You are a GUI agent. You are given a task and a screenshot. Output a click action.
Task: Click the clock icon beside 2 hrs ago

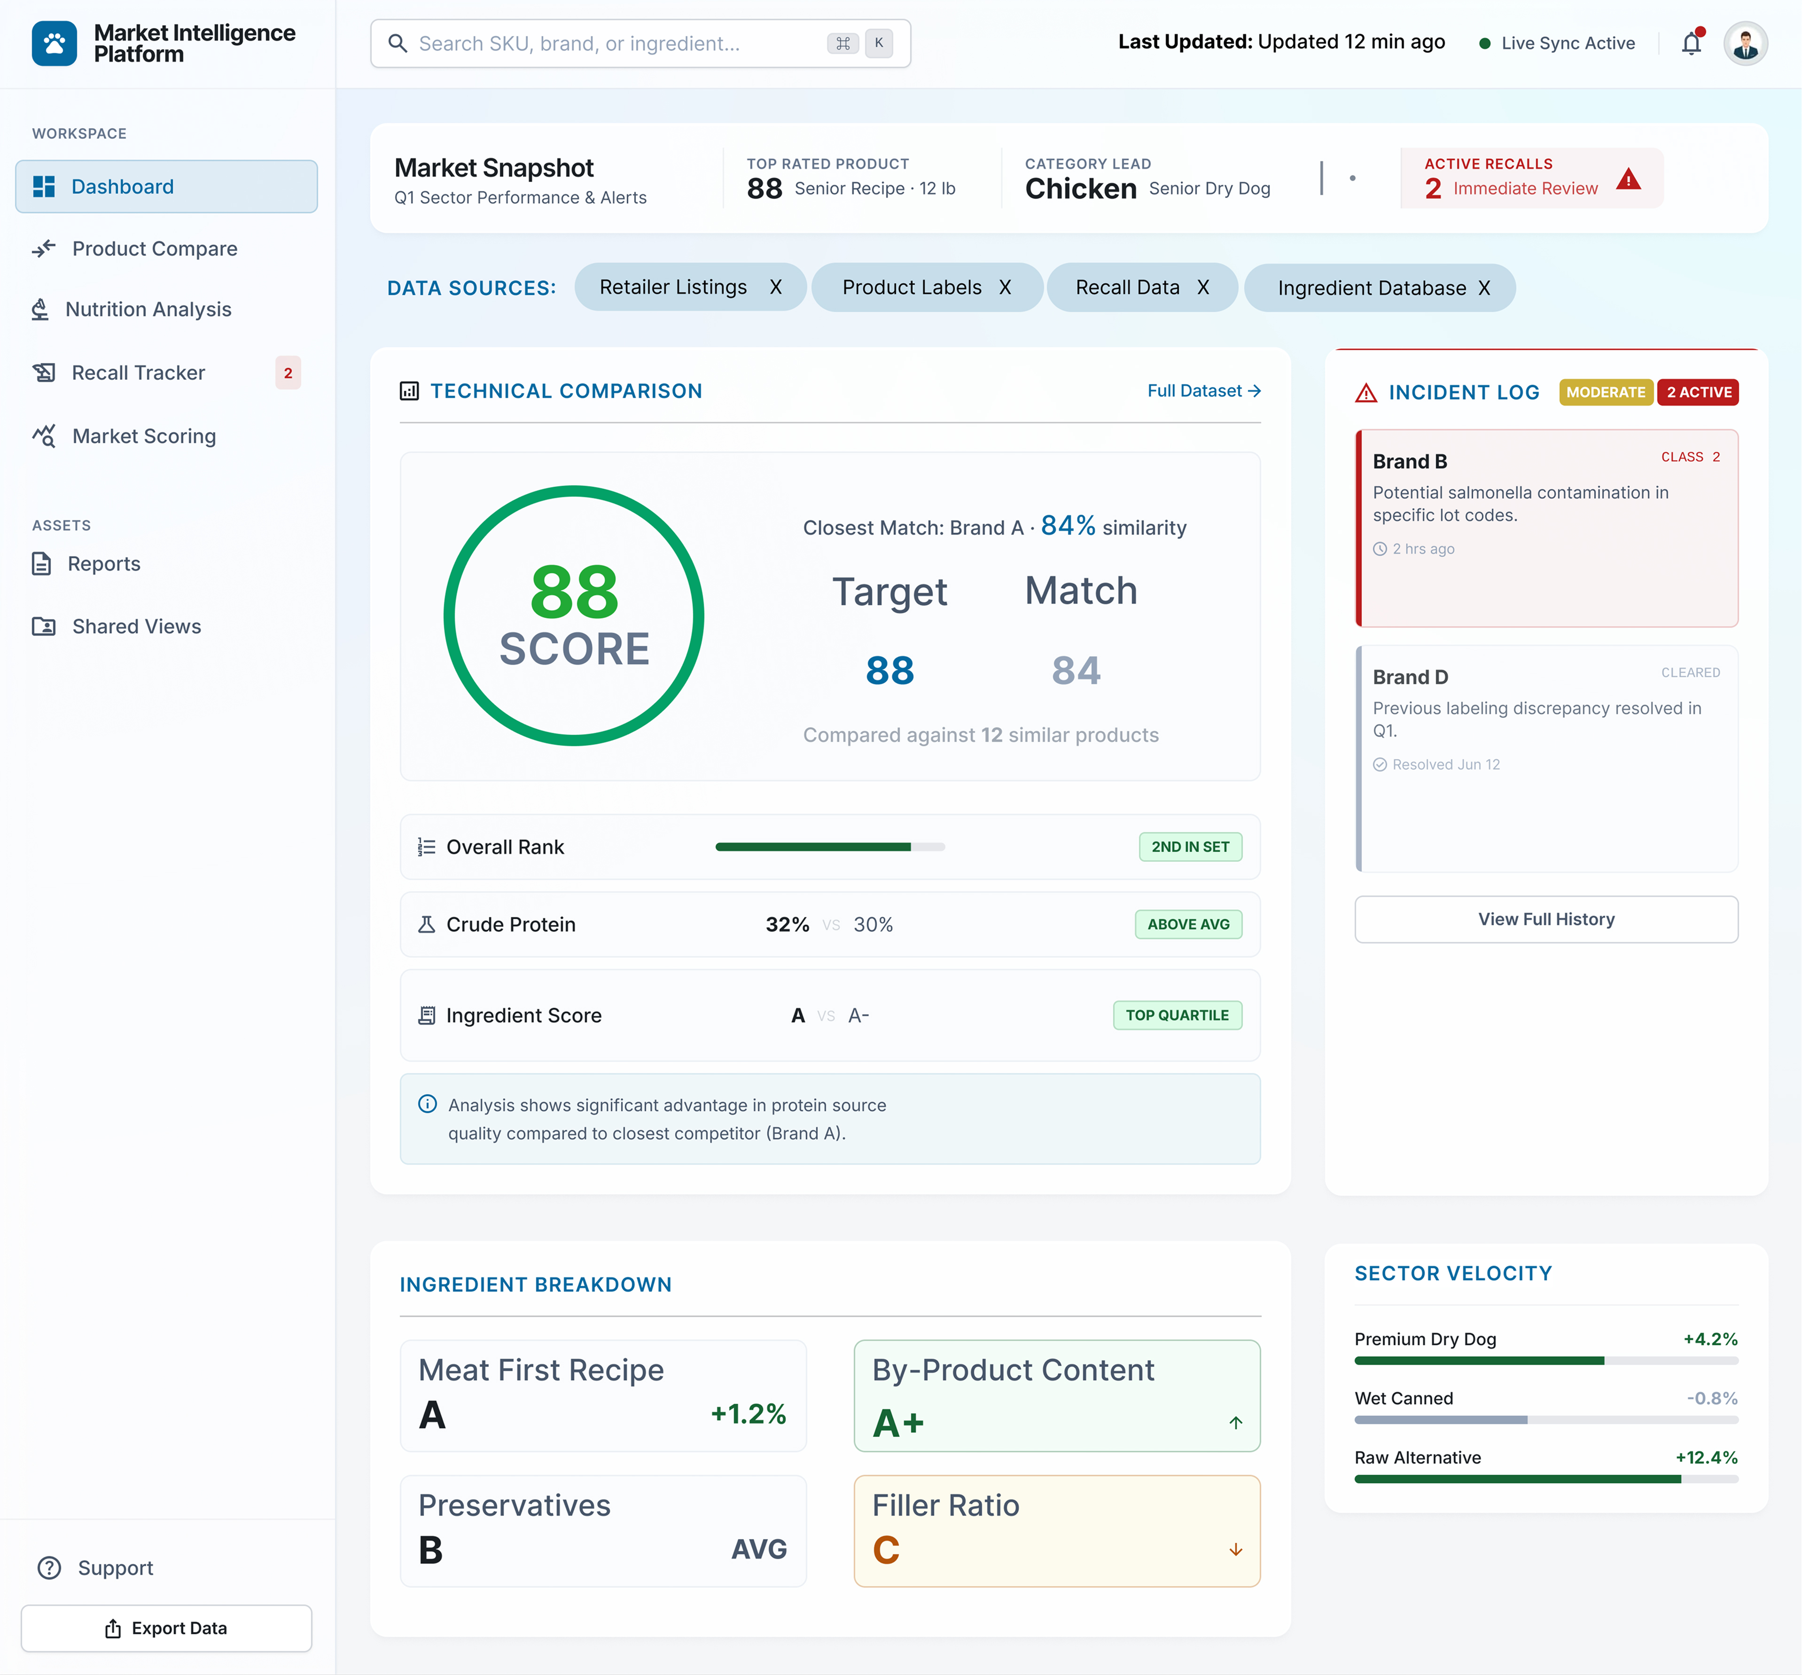click(x=1380, y=548)
